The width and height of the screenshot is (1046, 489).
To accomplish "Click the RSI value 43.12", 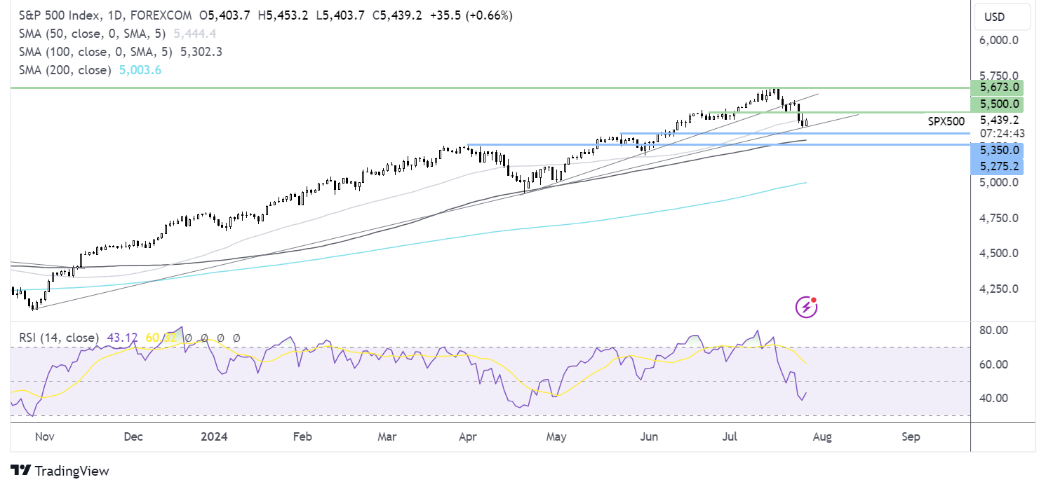I will tap(123, 338).
